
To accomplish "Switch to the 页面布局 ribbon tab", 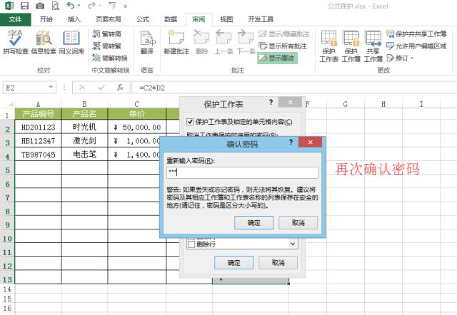I will pyautogui.click(x=109, y=19).
